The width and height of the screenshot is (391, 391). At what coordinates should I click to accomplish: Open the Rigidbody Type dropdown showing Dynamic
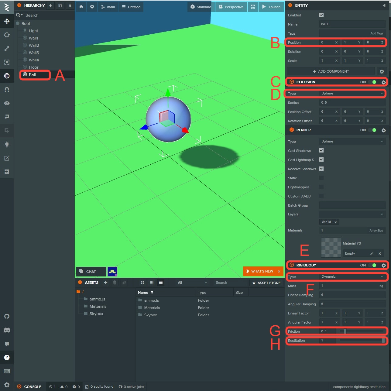tap(352, 277)
